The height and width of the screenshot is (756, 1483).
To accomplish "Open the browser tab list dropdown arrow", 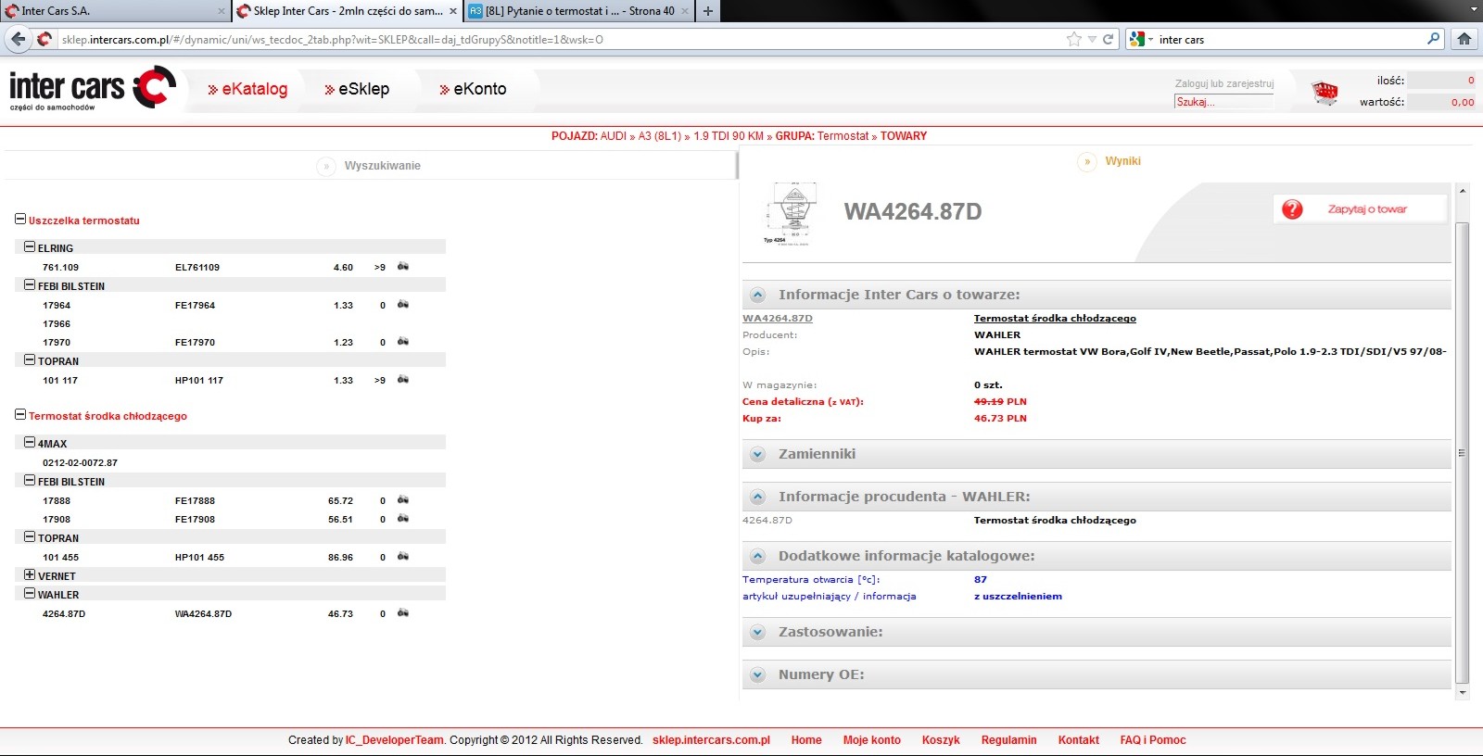I will point(1474,9).
